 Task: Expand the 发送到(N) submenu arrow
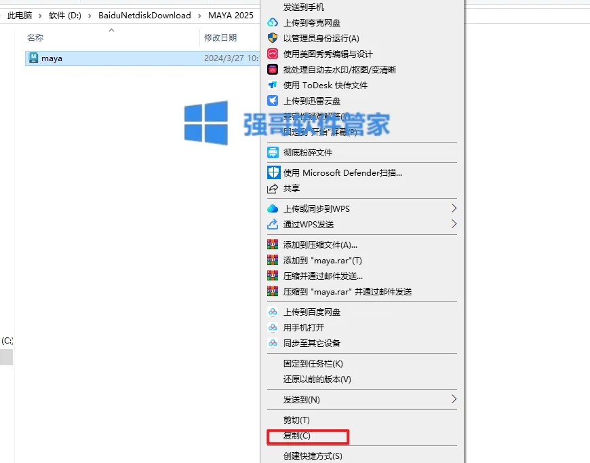[454, 399]
